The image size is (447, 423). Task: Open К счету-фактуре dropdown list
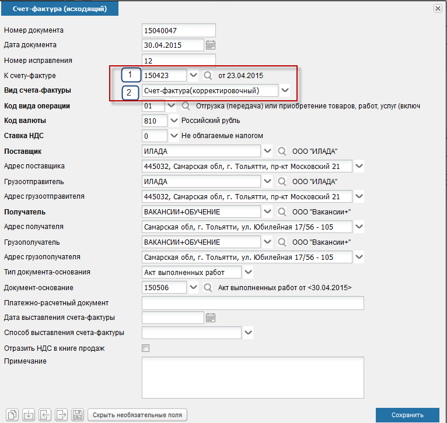pos(194,75)
